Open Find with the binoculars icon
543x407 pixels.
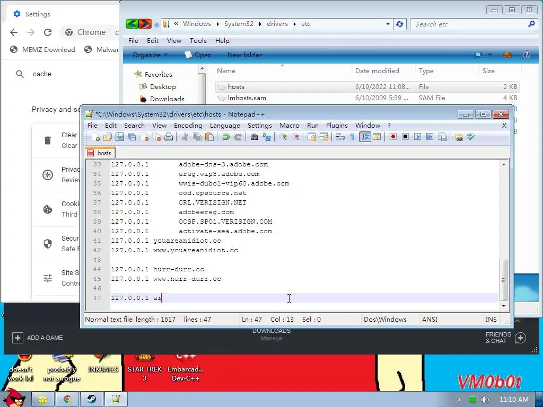click(254, 137)
